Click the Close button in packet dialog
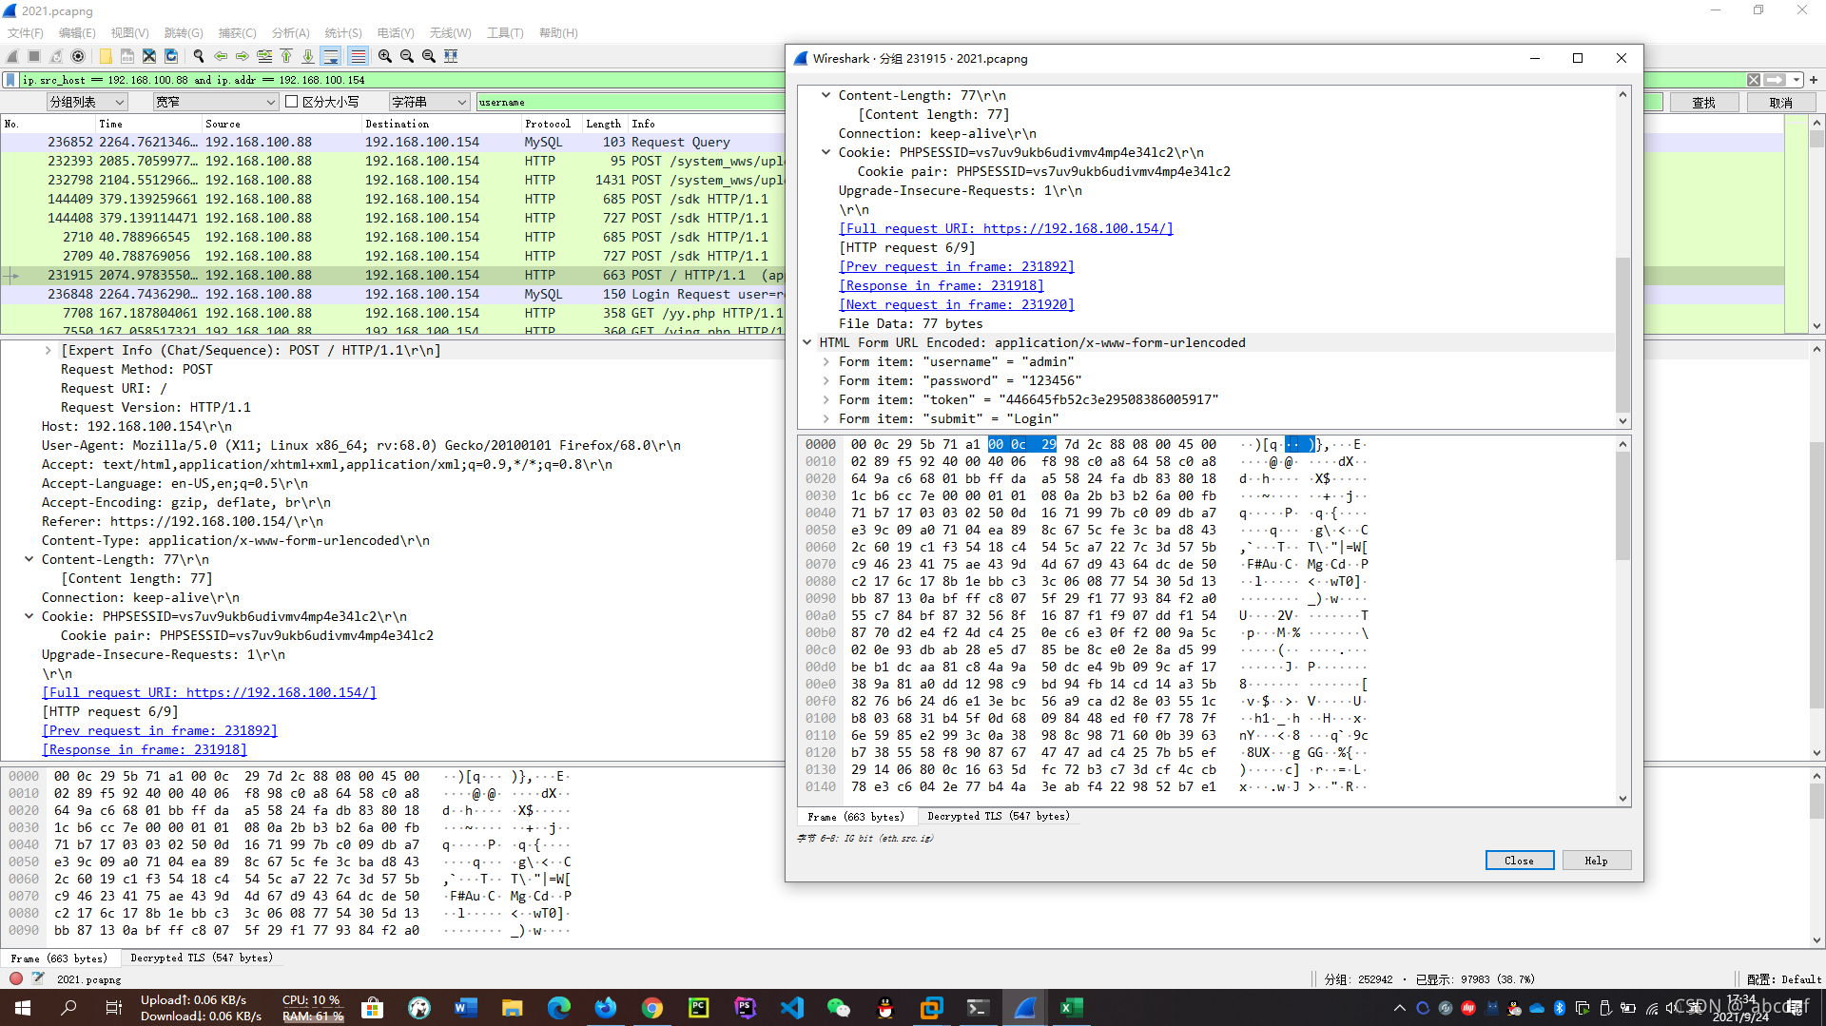The width and height of the screenshot is (1826, 1026). pos(1519,860)
